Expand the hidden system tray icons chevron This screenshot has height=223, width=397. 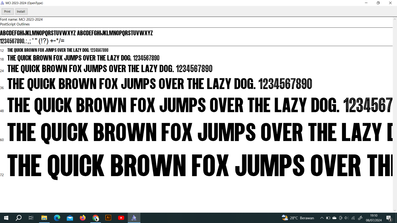(322, 218)
